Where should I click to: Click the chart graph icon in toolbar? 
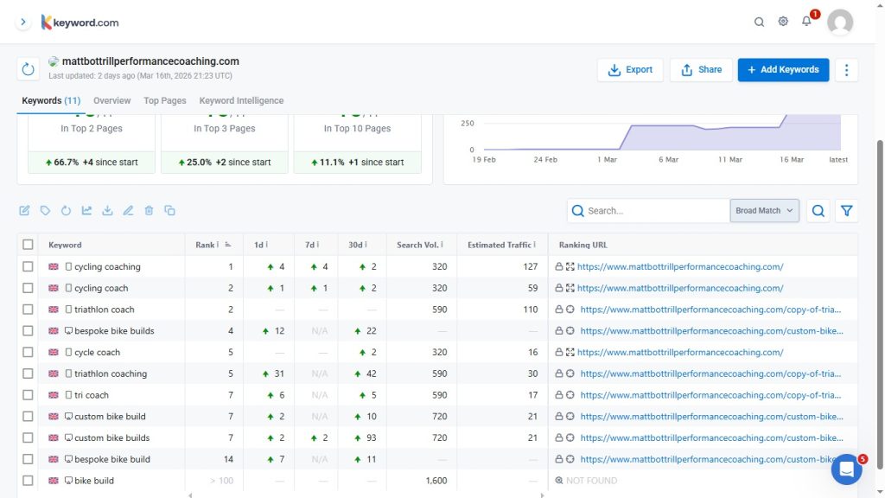tap(86, 210)
